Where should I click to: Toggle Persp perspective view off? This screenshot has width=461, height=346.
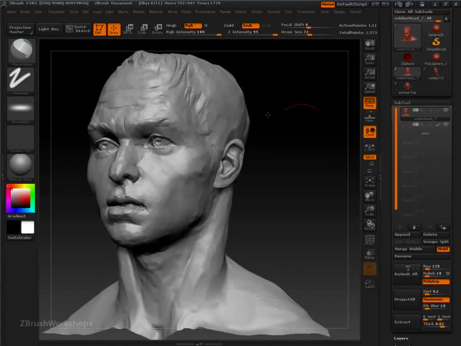pyautogui.click(x=370, y=103)
